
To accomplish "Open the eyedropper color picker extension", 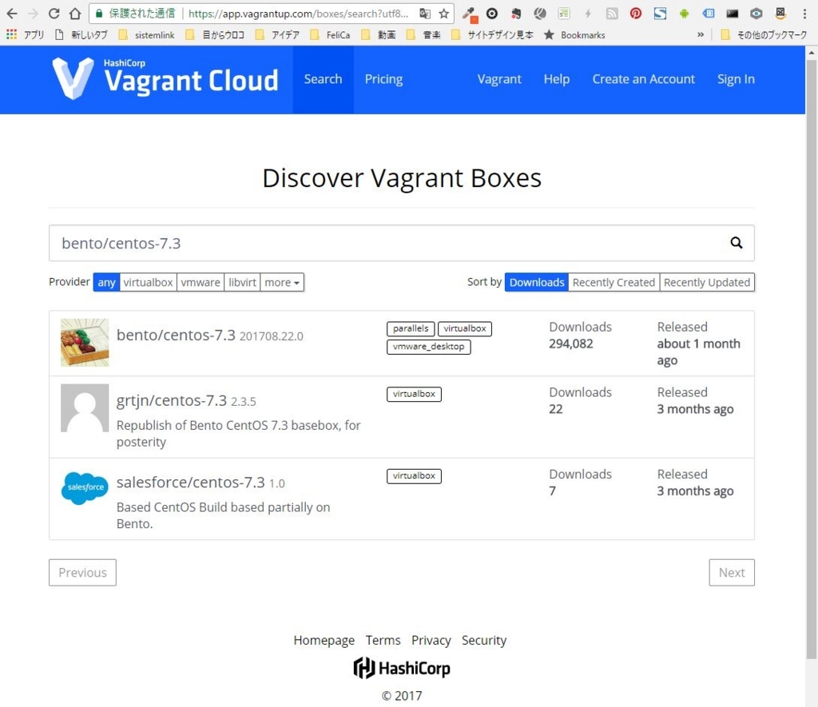I will [470, 14].
